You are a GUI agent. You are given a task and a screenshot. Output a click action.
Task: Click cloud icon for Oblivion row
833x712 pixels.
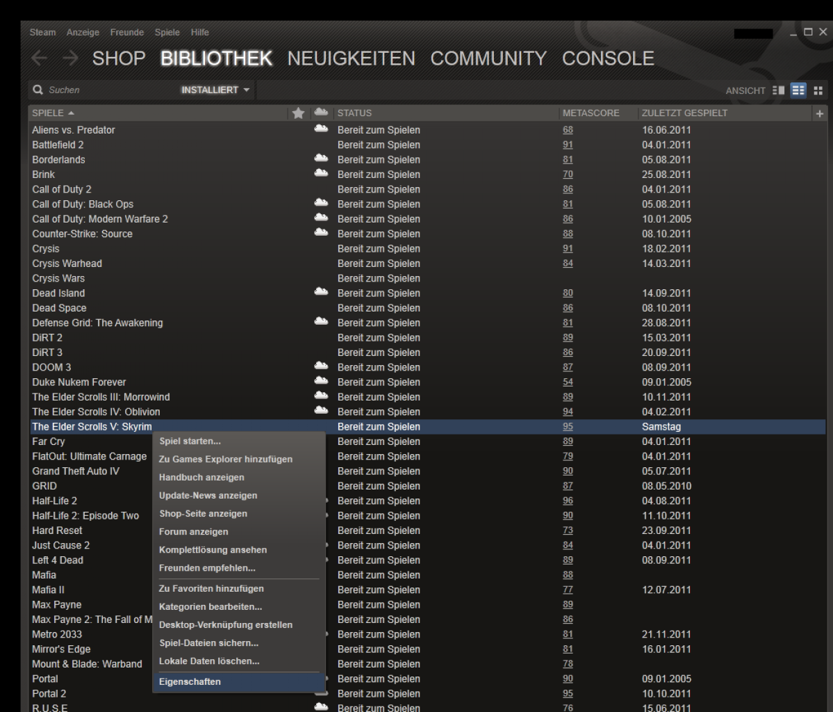[321, 410]
